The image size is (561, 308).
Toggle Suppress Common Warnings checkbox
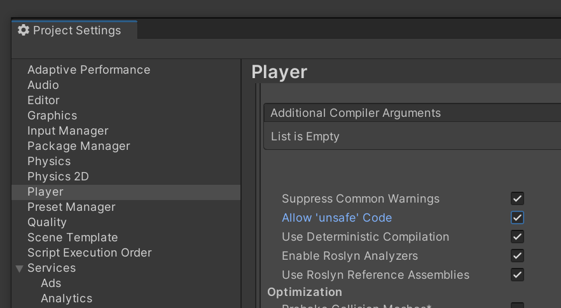(517, 199)
